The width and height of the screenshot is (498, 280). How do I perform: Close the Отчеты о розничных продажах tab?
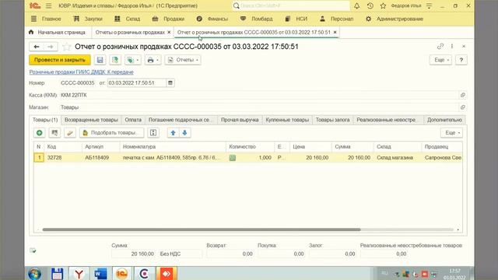[x=169, y=33]
